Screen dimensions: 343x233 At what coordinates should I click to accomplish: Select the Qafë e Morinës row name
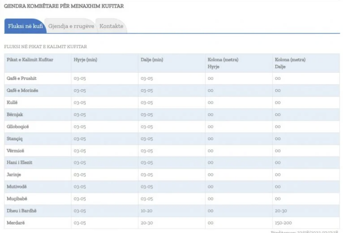[x=23, y=90]
